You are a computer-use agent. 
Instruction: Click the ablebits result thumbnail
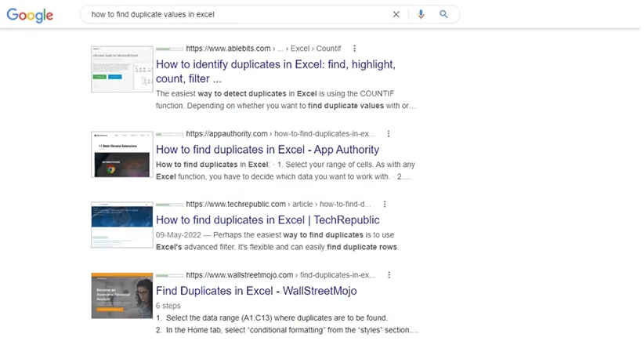point(121,69)
